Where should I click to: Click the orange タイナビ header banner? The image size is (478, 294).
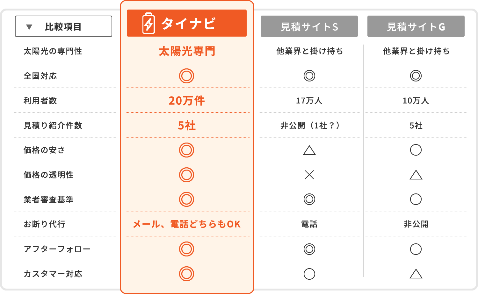[187, 23]
